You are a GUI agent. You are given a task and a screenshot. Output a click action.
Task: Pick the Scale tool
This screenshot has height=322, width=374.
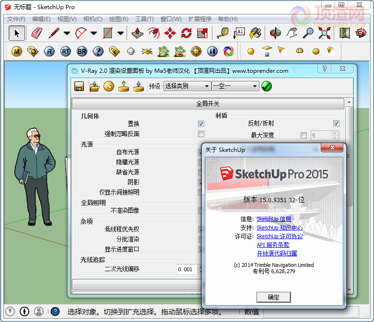coord(202,33)
